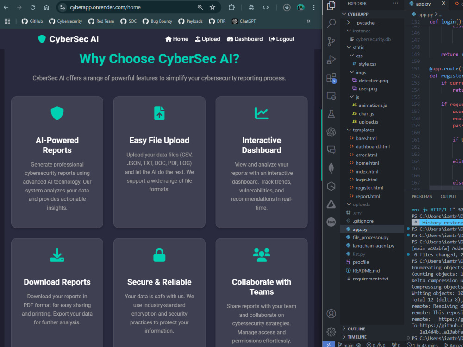Bookmark this page with the star icon
This screenshot has width=463, height=347.
(x=213, y=7)
